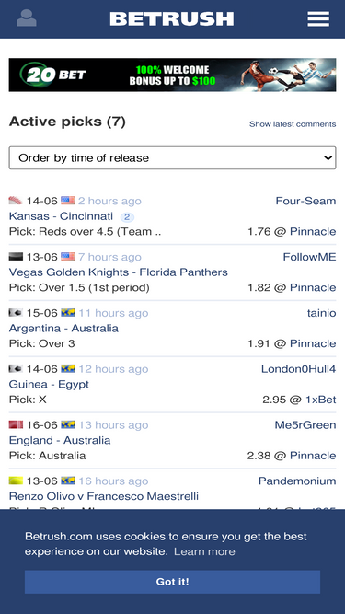
Task: Open tipster London0Hull4 profile
Action: coord(298,369)
